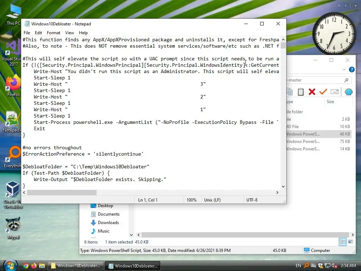Click the Explorer search box field

tap(319, 80)
